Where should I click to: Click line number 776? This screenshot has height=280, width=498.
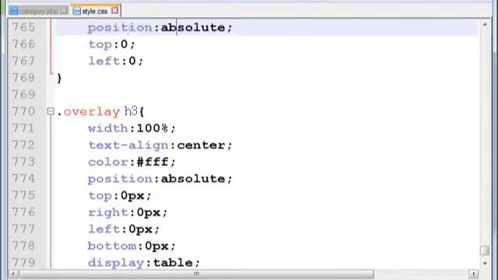tap(23, 212)
